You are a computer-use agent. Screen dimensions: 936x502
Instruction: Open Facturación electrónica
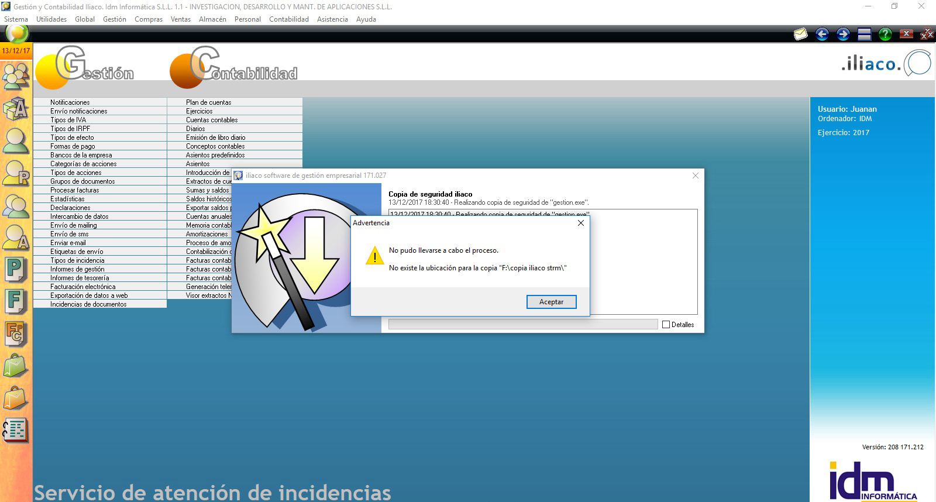(100, 287)
